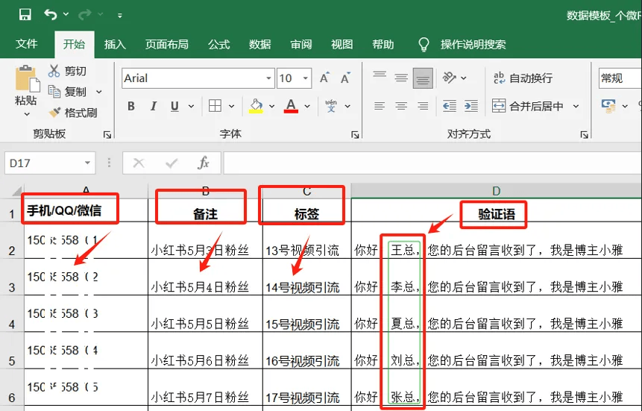642x411 pixels.
Task: Increase font size with large A
Action: pyautogui.click(x=324, y=78)
